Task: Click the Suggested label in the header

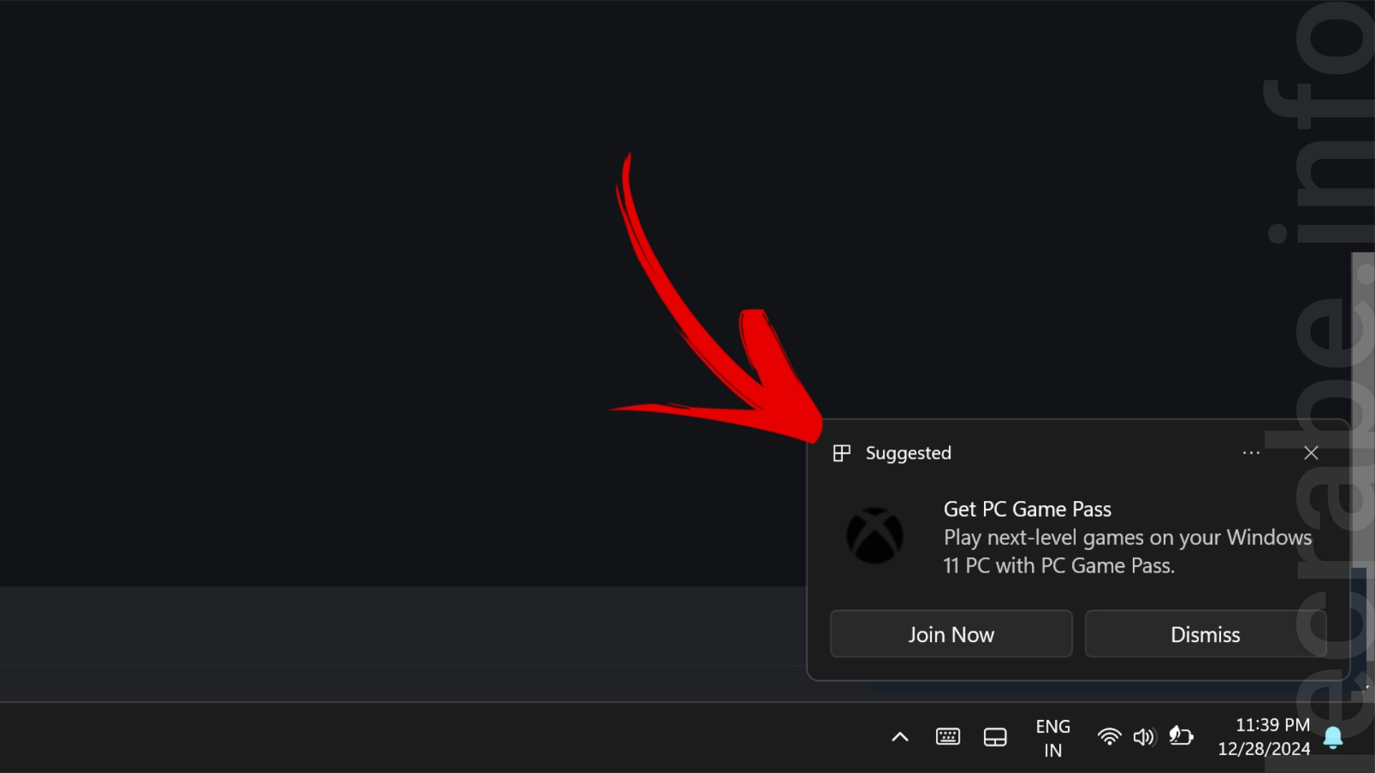Action: click(908, 453)
